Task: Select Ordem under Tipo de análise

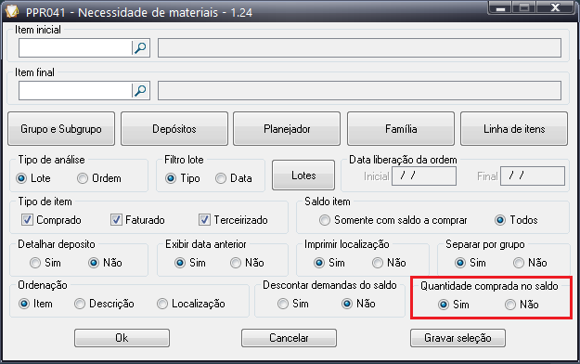Action: click(82, 178)
